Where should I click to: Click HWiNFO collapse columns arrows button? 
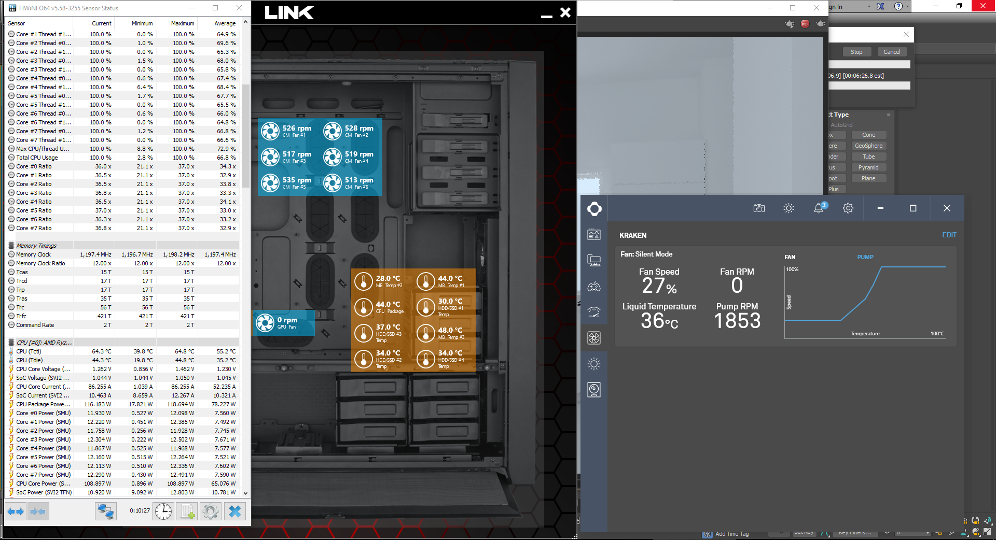pos(38,511)
